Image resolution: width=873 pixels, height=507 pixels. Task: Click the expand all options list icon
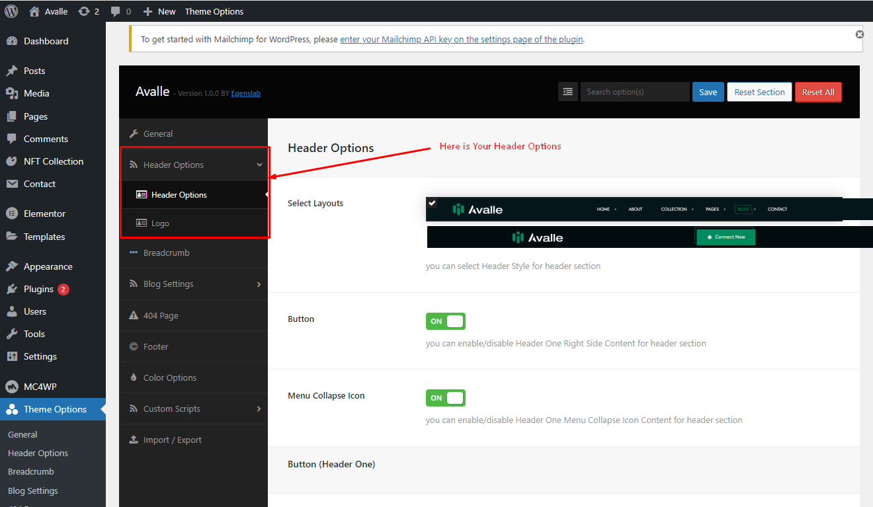tap(567, 92)
